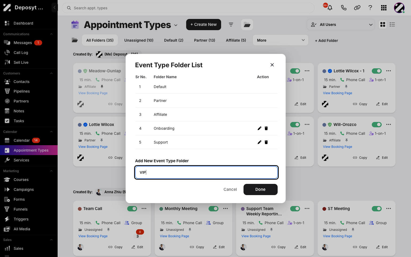Select Partner (13) folder tab
This screenshot has width=411, height=257.
pyautogui.click(x=205, y=40)
